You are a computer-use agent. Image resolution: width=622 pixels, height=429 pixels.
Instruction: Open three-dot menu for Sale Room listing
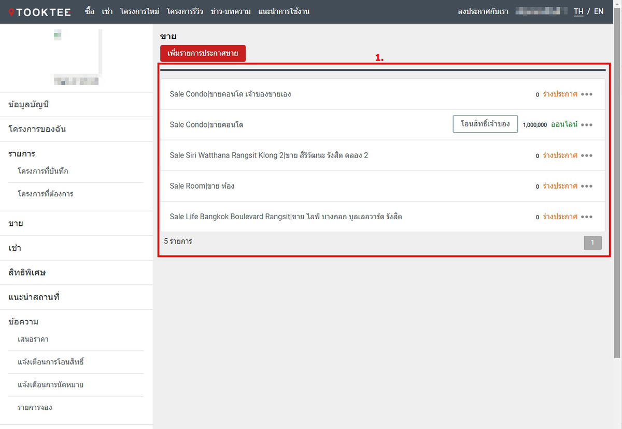point(586,186)
